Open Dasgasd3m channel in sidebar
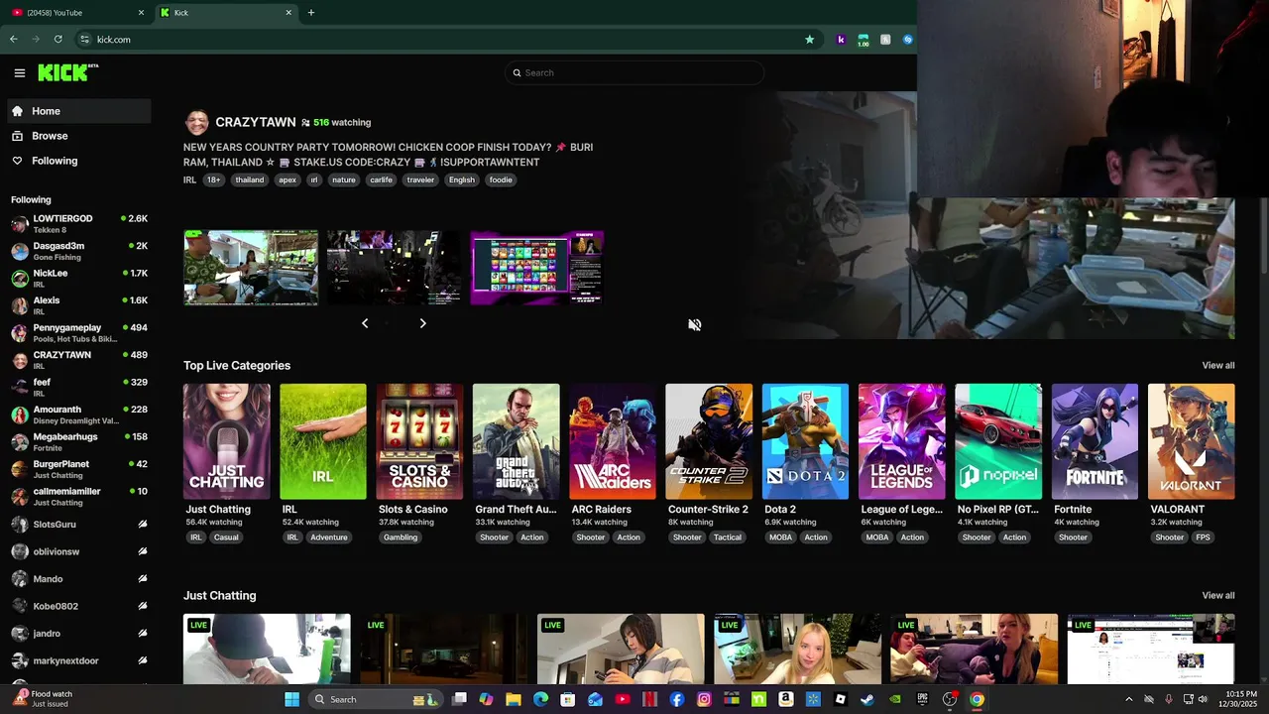The image size is (1269, 714). 78,251
